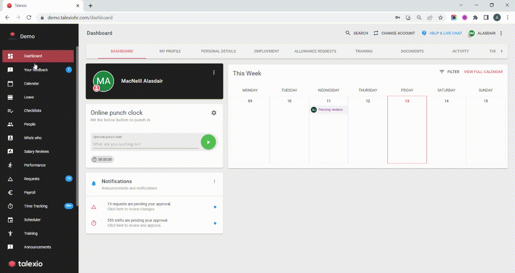Open Notifications card three-dot menu
The height and width of the screenshot is (273, 515).
(214, 181)
